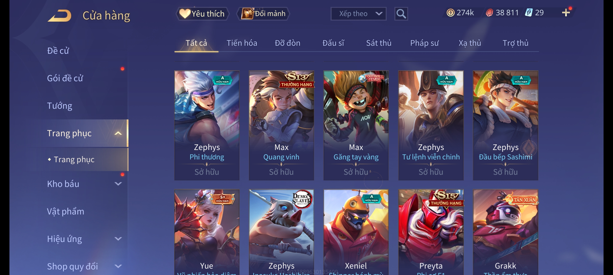Open the Xếp theo sort dropdown
The width and height of the screenshot is (613, 275).
pyautogui.click(x=358, y=14)
